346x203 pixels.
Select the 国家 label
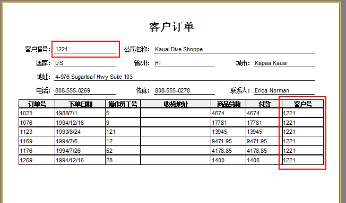(44, 63)
